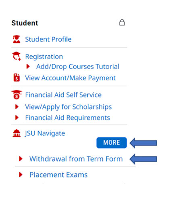This screenshot has width=172, height=204.
Task: Open the Student Profile link
Action: (48, 39)
